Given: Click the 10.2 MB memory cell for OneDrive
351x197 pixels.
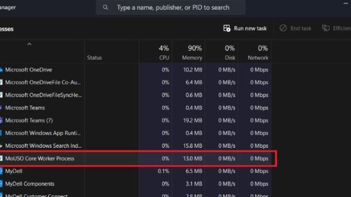Looking at the screenshot, I should 193,69.
